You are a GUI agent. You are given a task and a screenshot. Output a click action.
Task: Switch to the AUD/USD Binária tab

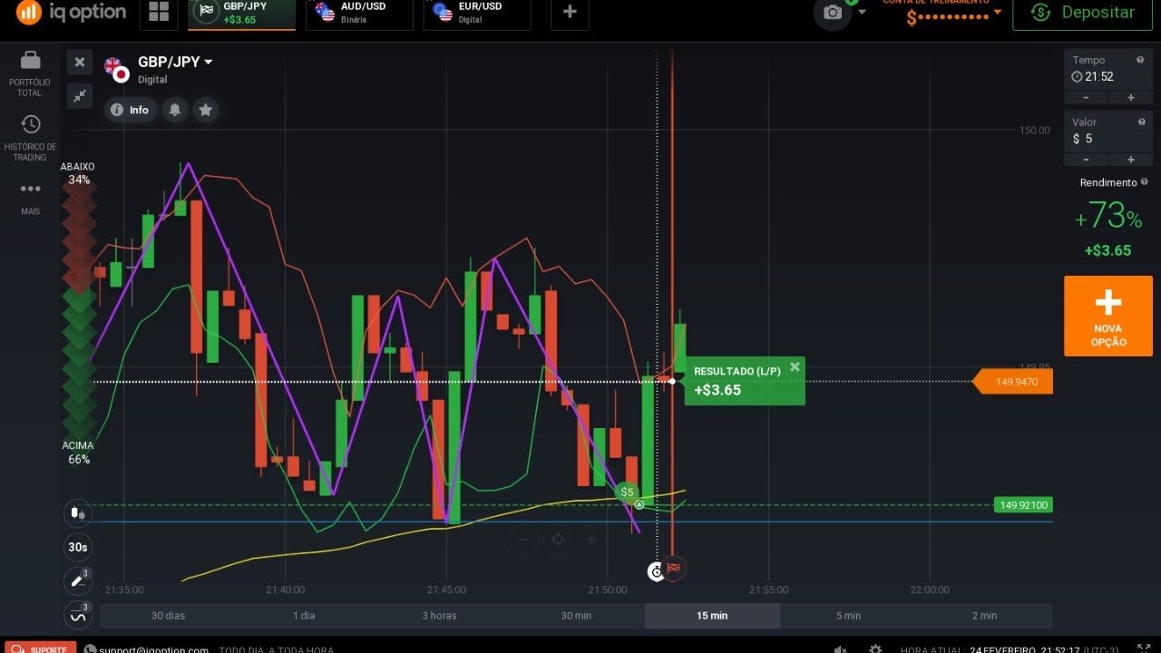[359, 12]
